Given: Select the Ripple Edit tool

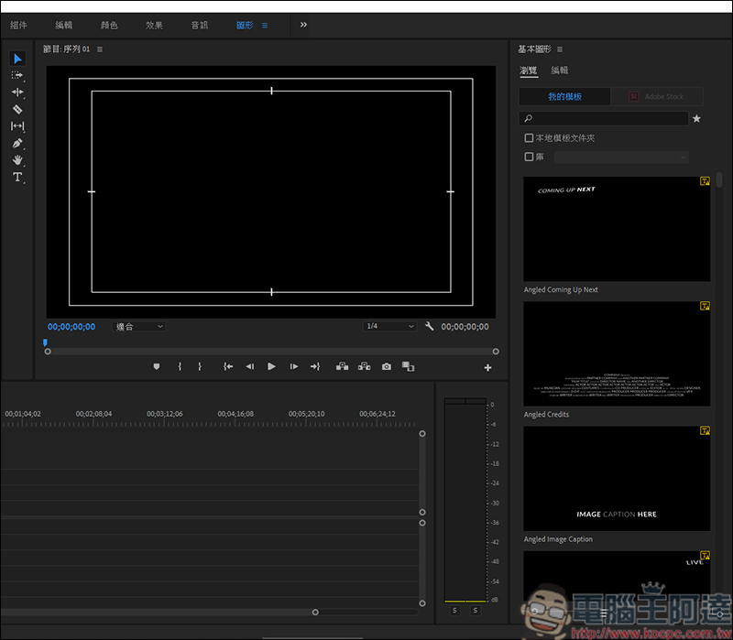Looking at the screenshot, I should tap(17, 92).
